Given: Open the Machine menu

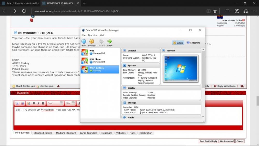Looking at the screenshot, I should pyautogui.click(x=92, y=35).
